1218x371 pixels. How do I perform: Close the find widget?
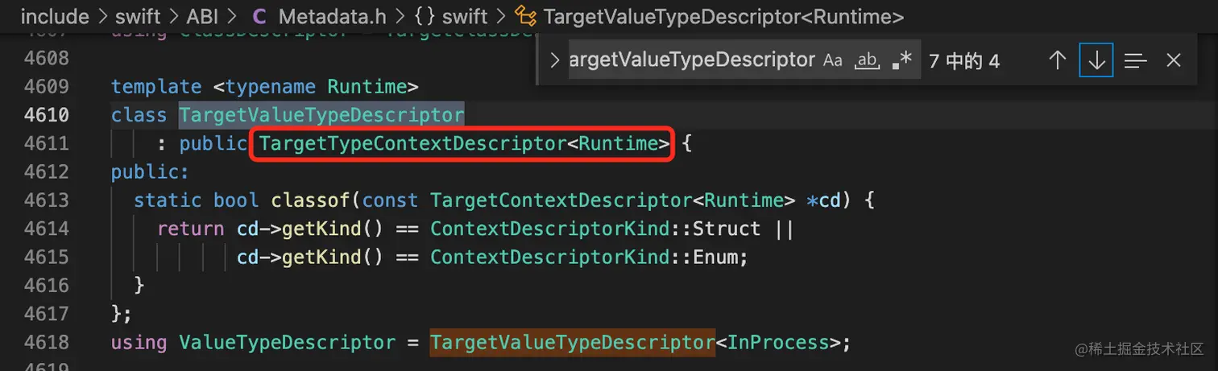1174,60
